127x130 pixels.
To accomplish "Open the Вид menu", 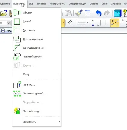I will point(31,4).
